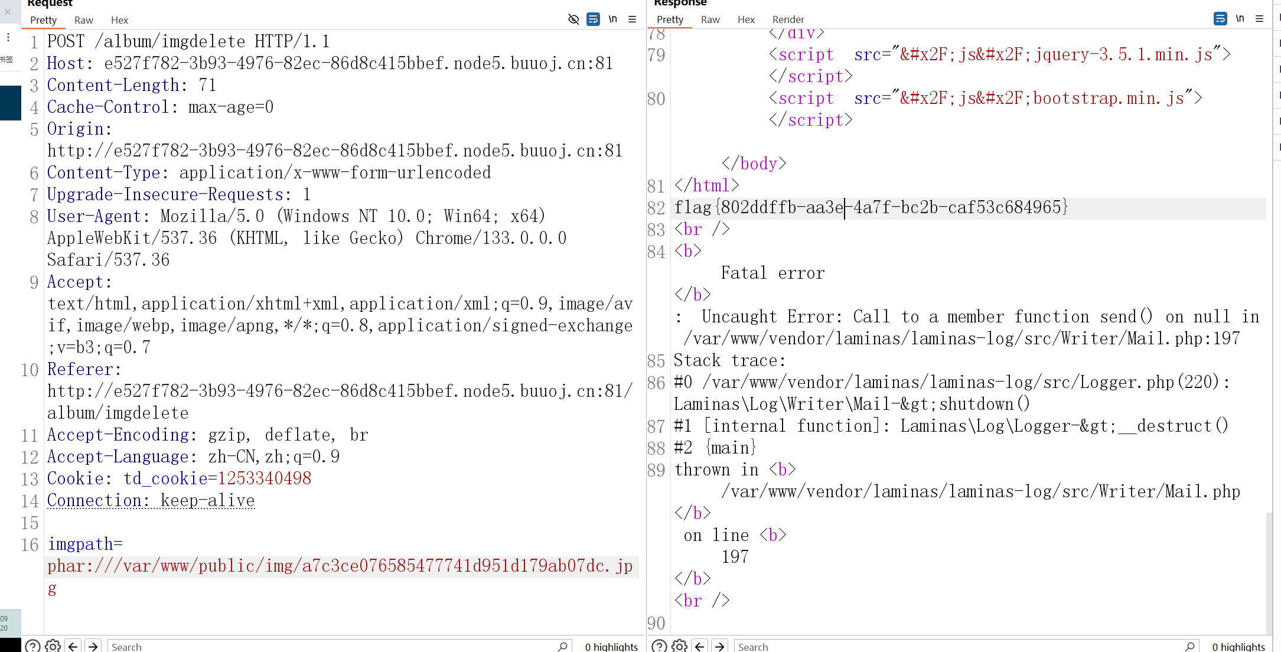Open Response panel hamburger options menu
The height and width of the screenshot is (652, 1281).
click(x=1259, y=19)
